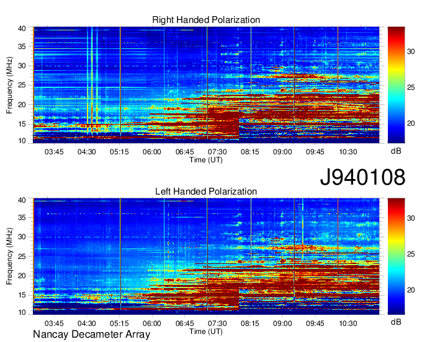Click the 25 dB tick on left-handed colorbar
The height and width of the screenshot is (342, 422).
point(411,254)
